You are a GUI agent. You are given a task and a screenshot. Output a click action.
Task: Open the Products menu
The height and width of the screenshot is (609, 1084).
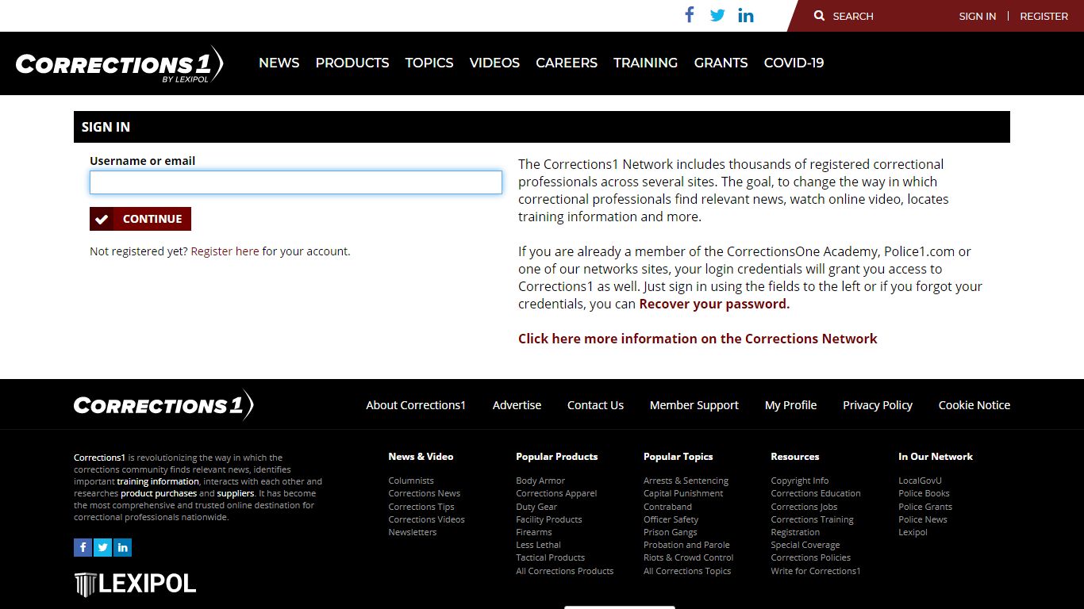pos(352,63)
